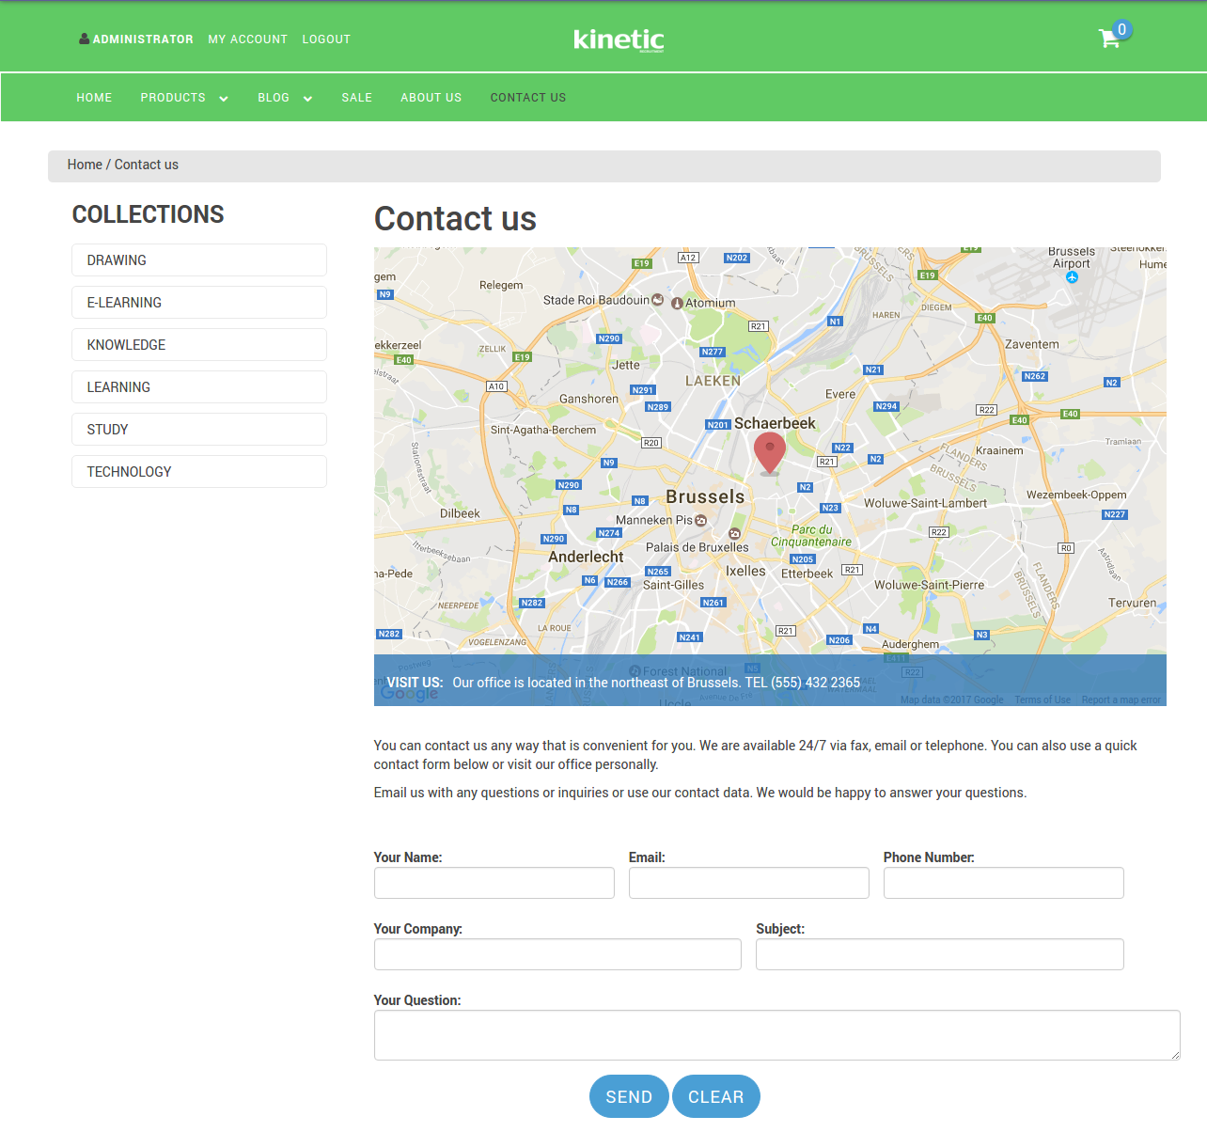Viewport: 1207px width, 1132px height.
Task: Click the Clear button
Action: [716, 1096]
